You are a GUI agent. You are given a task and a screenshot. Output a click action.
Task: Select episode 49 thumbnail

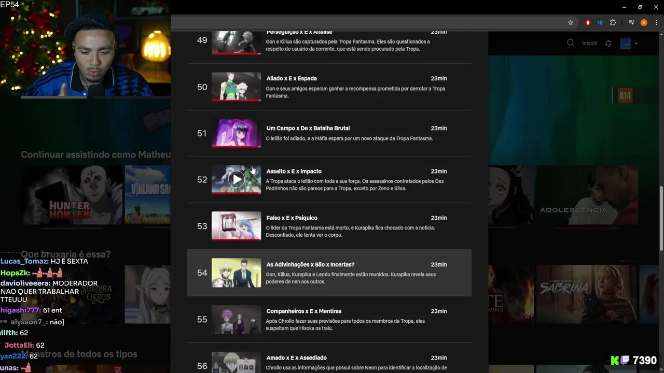click(236, 42)
